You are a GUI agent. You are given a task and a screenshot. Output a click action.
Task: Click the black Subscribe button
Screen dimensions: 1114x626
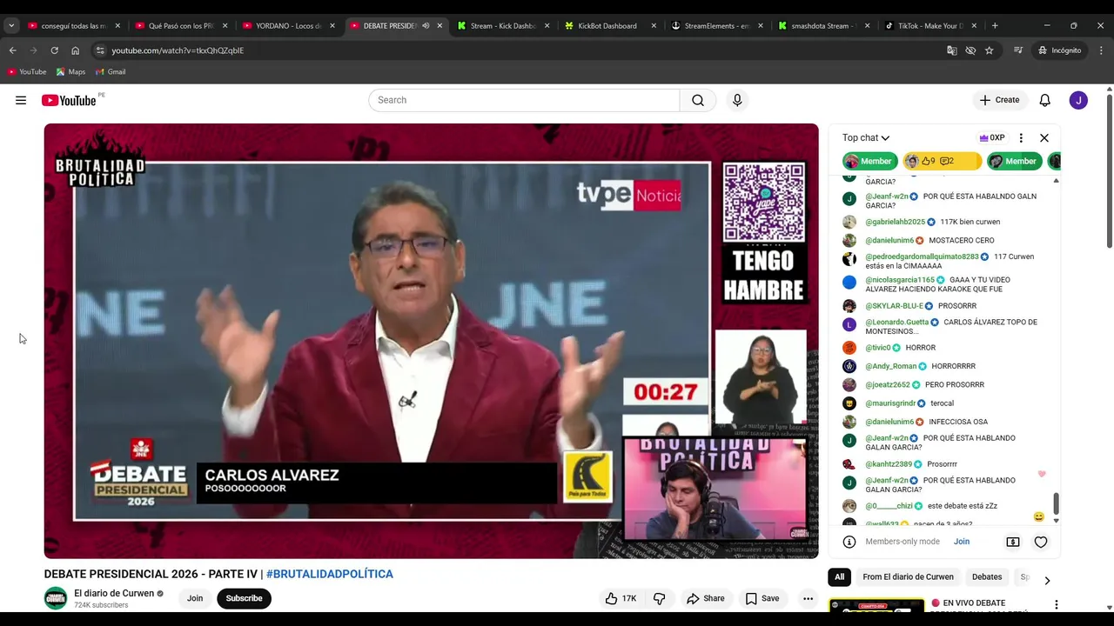(x=244, y=598)
